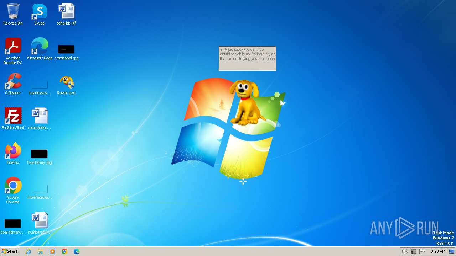
Task: Select the Firefox desktop shortcut
Action: pos(13,154)
